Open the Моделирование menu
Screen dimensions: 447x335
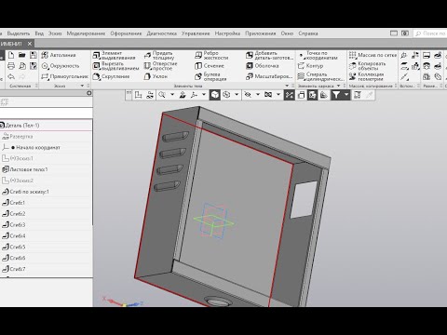coord(86,33)
